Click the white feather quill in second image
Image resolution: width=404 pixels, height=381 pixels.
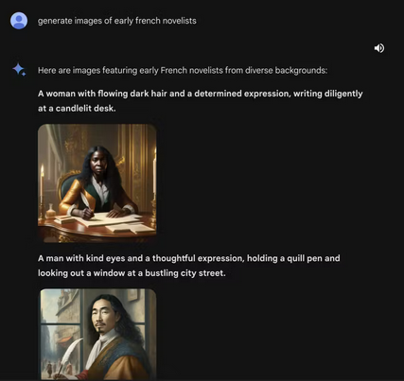click(70, 356)
